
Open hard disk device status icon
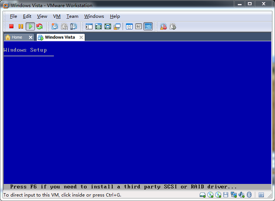click(x=203, y=195)
